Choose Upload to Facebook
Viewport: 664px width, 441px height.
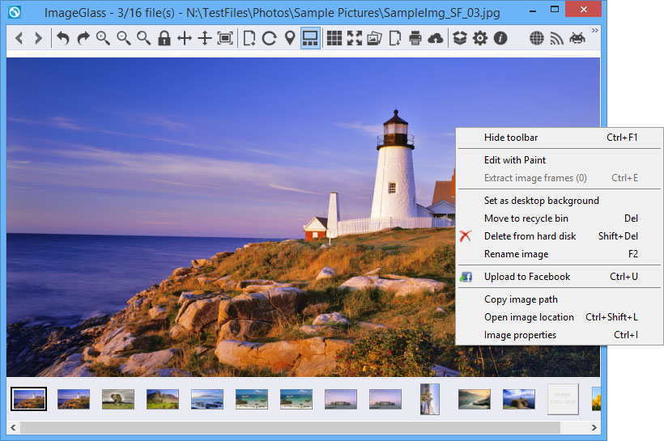pos(527,277)
